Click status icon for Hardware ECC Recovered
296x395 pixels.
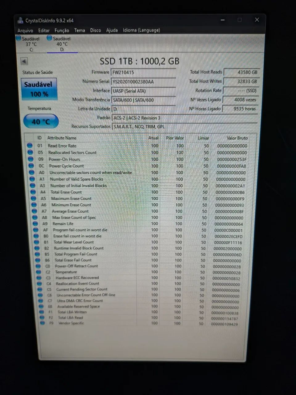point(39,278)
